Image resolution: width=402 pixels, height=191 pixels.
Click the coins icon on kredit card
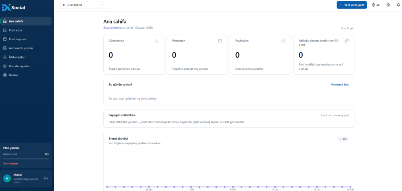[347, 41]
